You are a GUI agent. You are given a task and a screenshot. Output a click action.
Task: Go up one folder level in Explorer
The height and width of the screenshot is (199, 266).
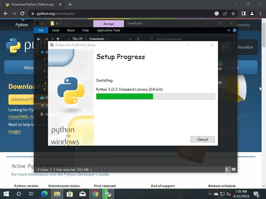tap(58, 39)
